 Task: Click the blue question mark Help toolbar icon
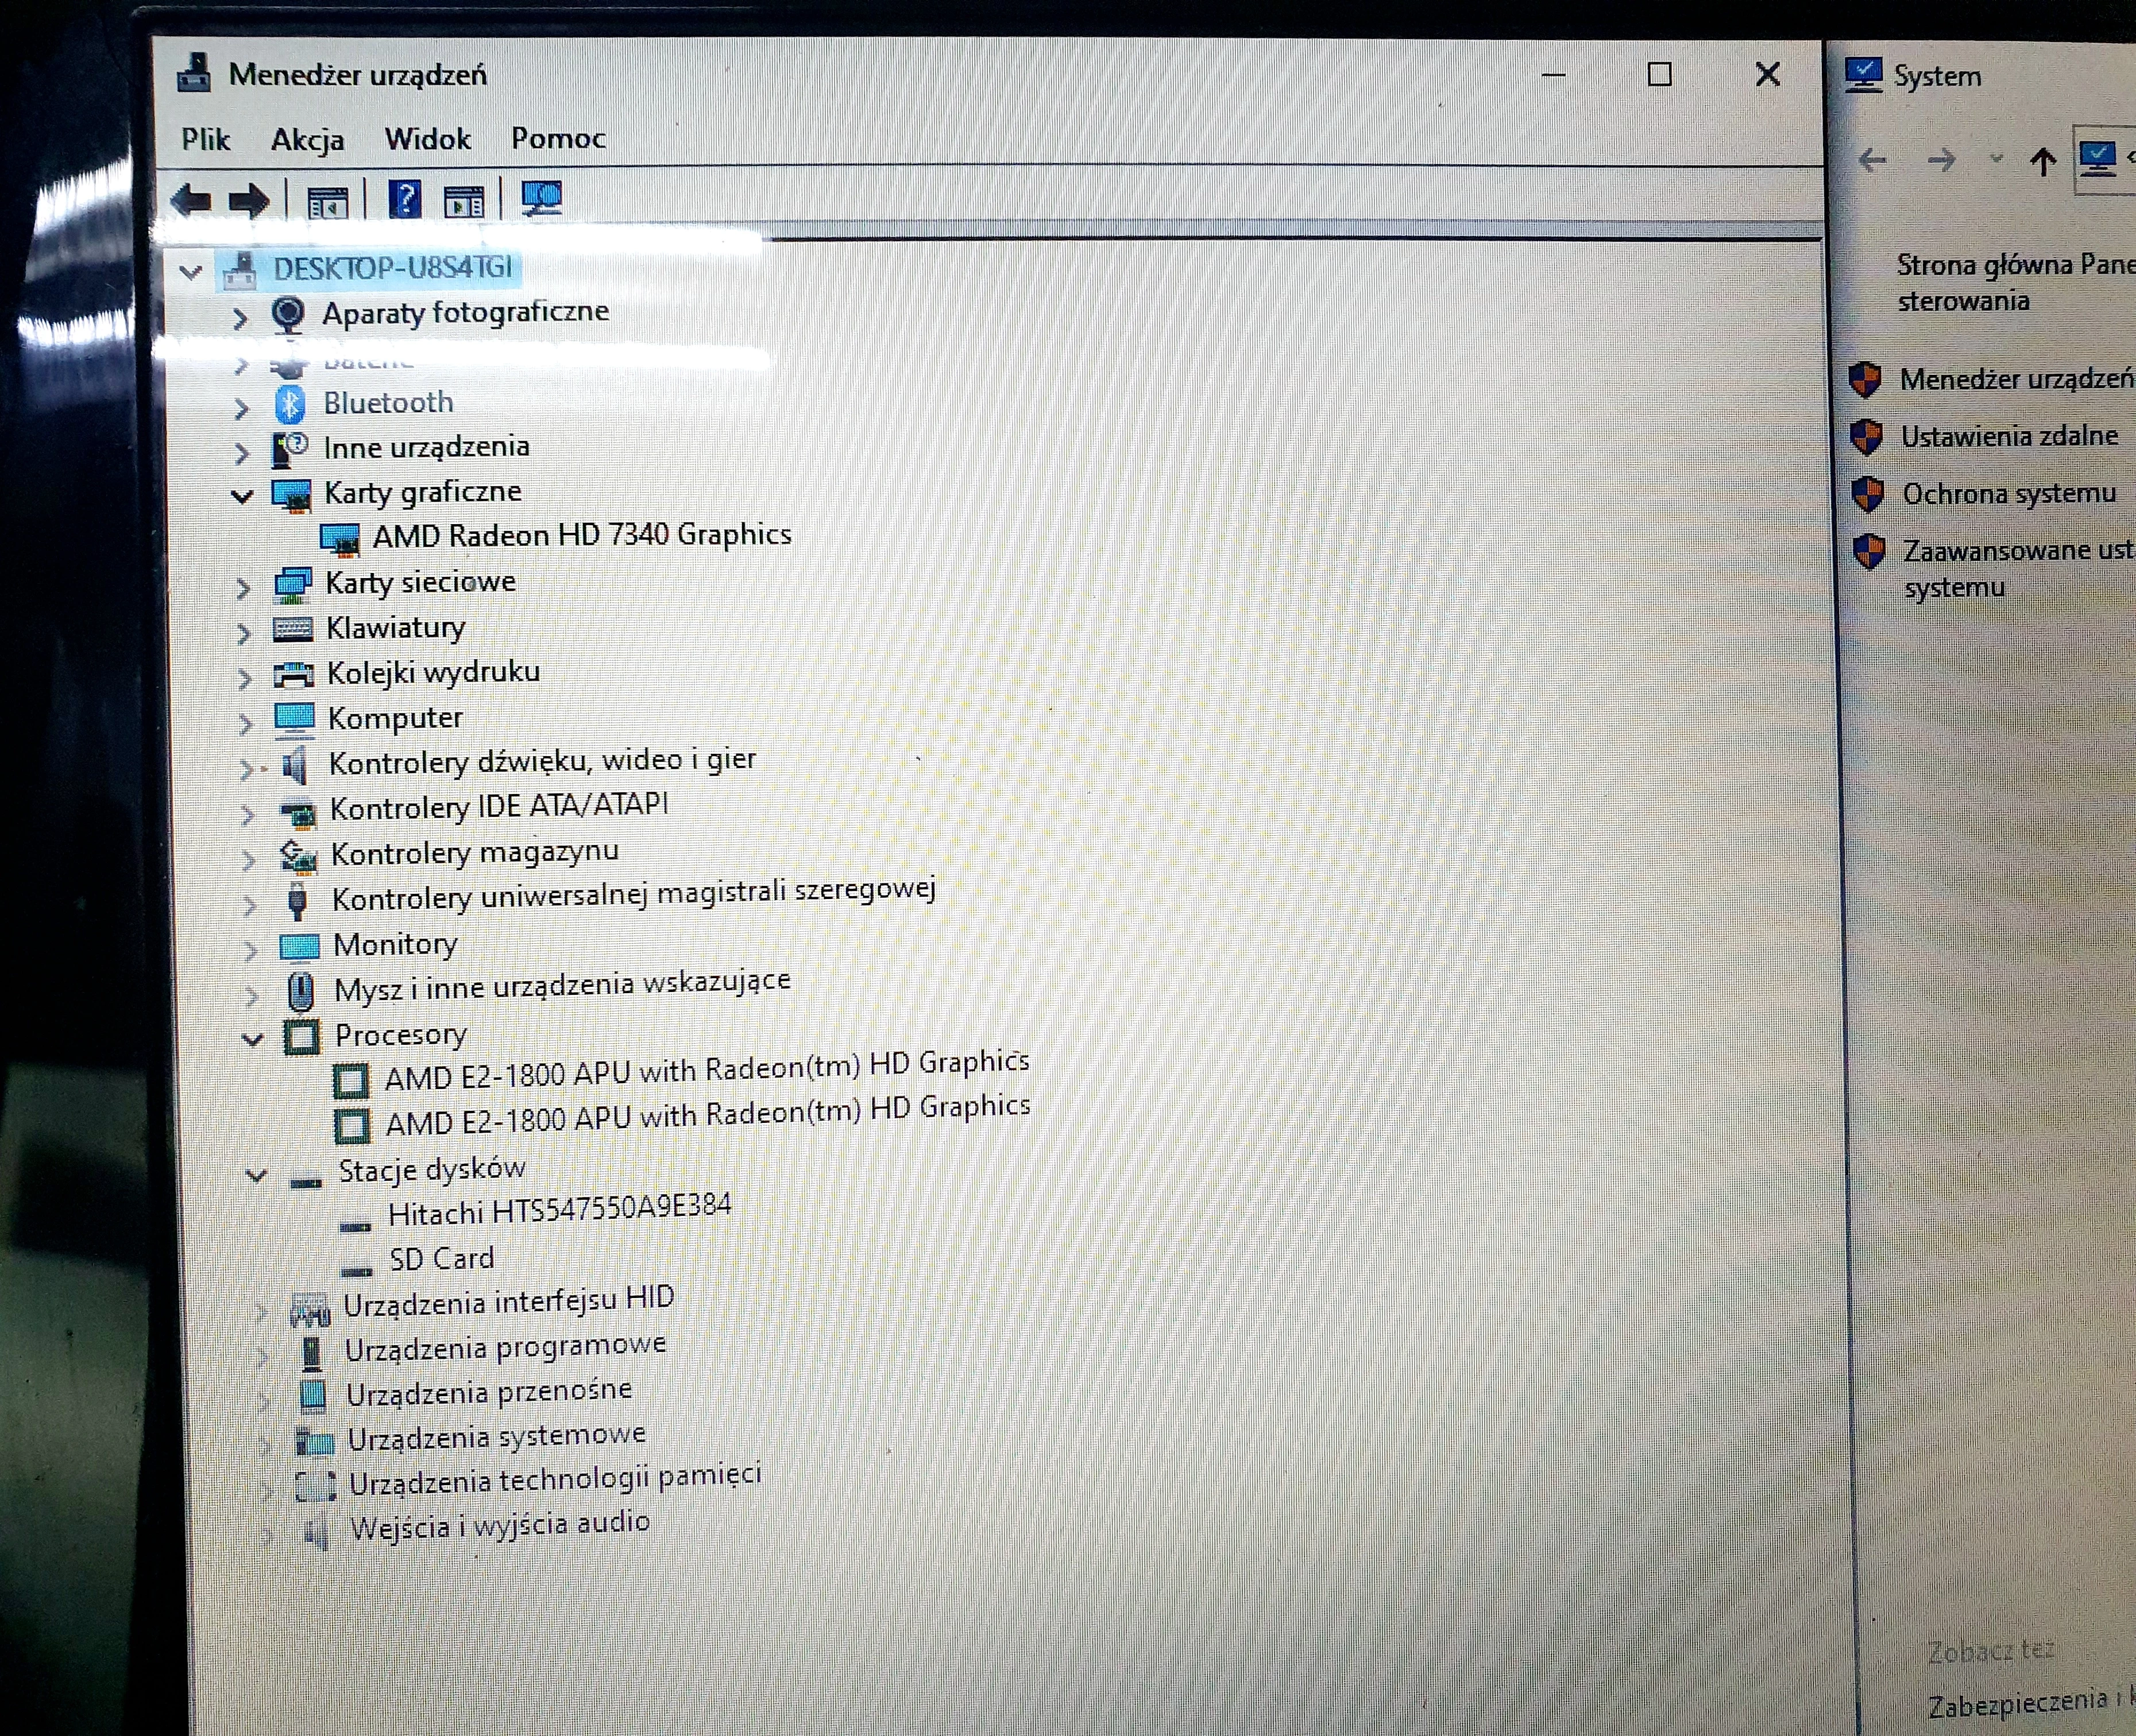404,200
